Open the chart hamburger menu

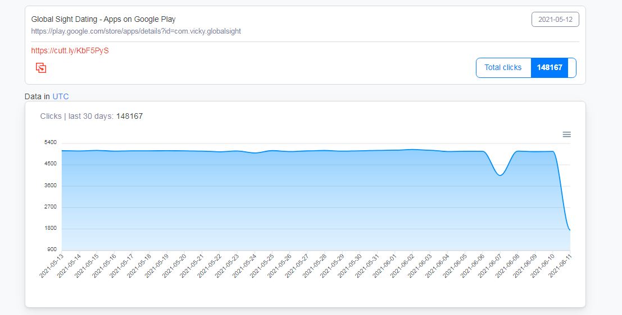tap(566, 135)
